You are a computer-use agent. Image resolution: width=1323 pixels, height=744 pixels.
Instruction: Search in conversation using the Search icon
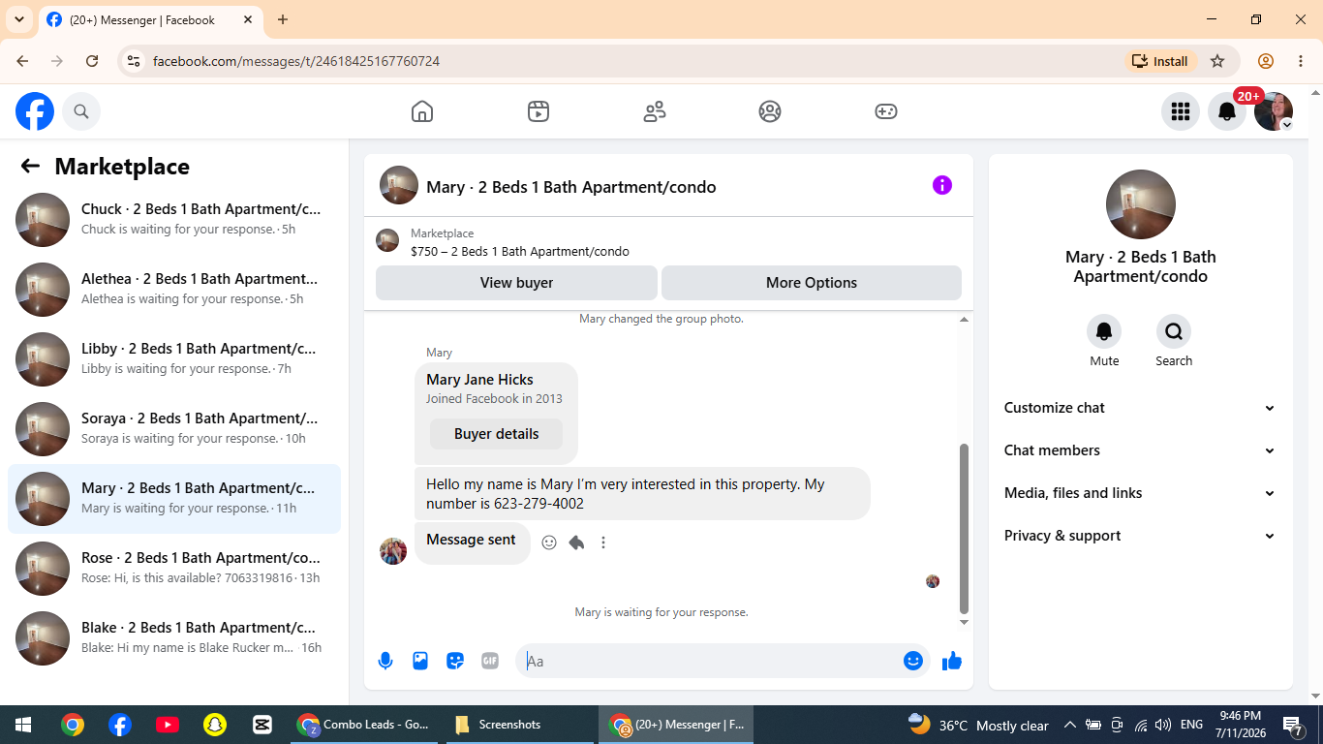pyautogui.click(x=1174, y=331)
